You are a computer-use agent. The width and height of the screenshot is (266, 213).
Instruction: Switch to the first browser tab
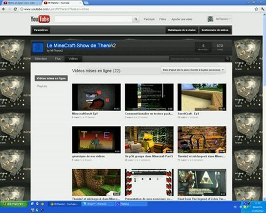(21, 3)
